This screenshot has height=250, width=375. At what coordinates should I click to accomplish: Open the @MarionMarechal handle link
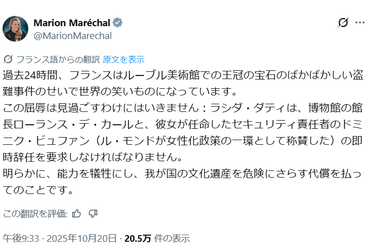[x=72, y=36]
